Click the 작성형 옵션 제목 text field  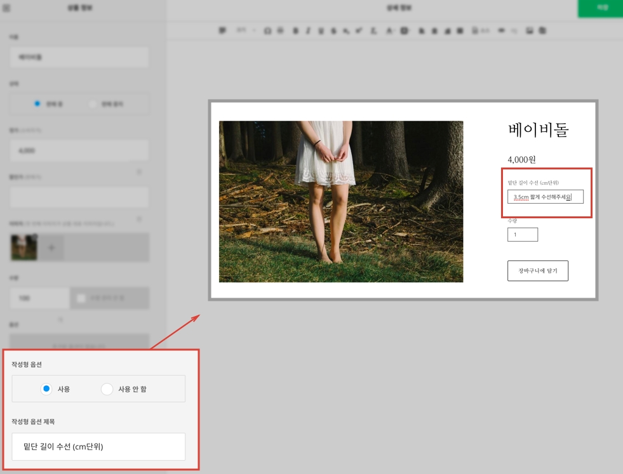coord(98,447)
